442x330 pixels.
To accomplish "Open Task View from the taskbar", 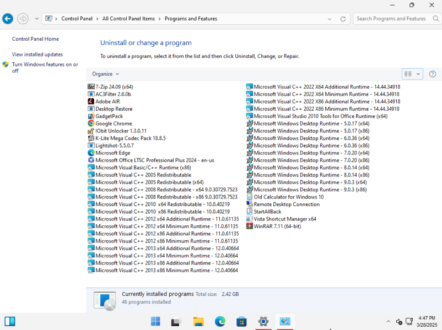I will (177, 321).
